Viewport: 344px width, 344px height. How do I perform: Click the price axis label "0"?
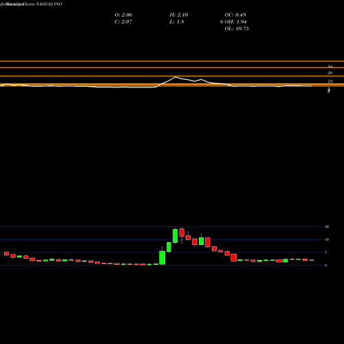click(x=326, y=266)
